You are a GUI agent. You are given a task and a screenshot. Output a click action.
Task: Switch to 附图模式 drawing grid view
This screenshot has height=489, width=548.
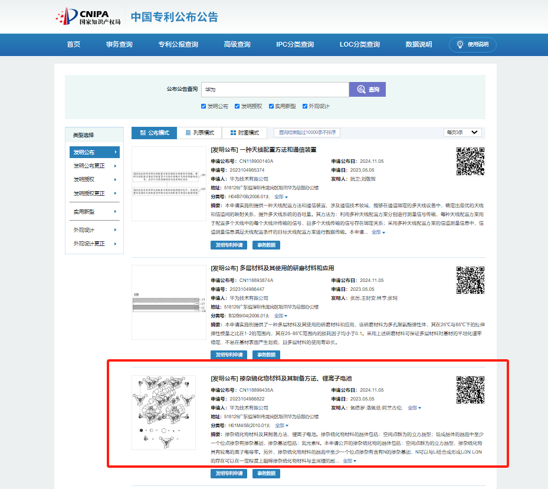click(244, 133)
